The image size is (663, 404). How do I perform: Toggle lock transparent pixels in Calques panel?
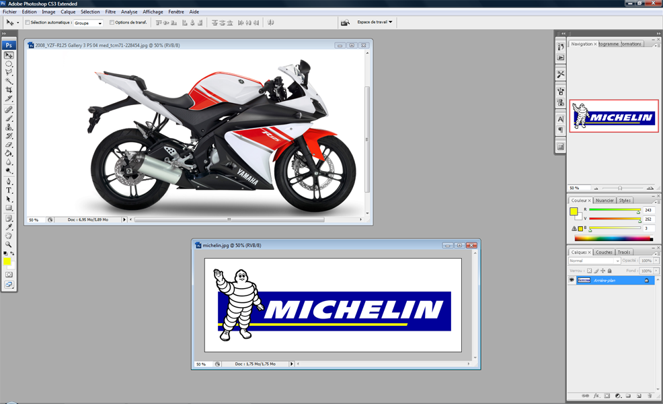[590, 271]
